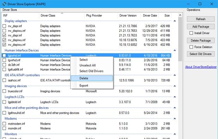The width and height of the screenshot is (218, 139).
Task: Sort by the Driver Date column header
Action: point(150,16)
